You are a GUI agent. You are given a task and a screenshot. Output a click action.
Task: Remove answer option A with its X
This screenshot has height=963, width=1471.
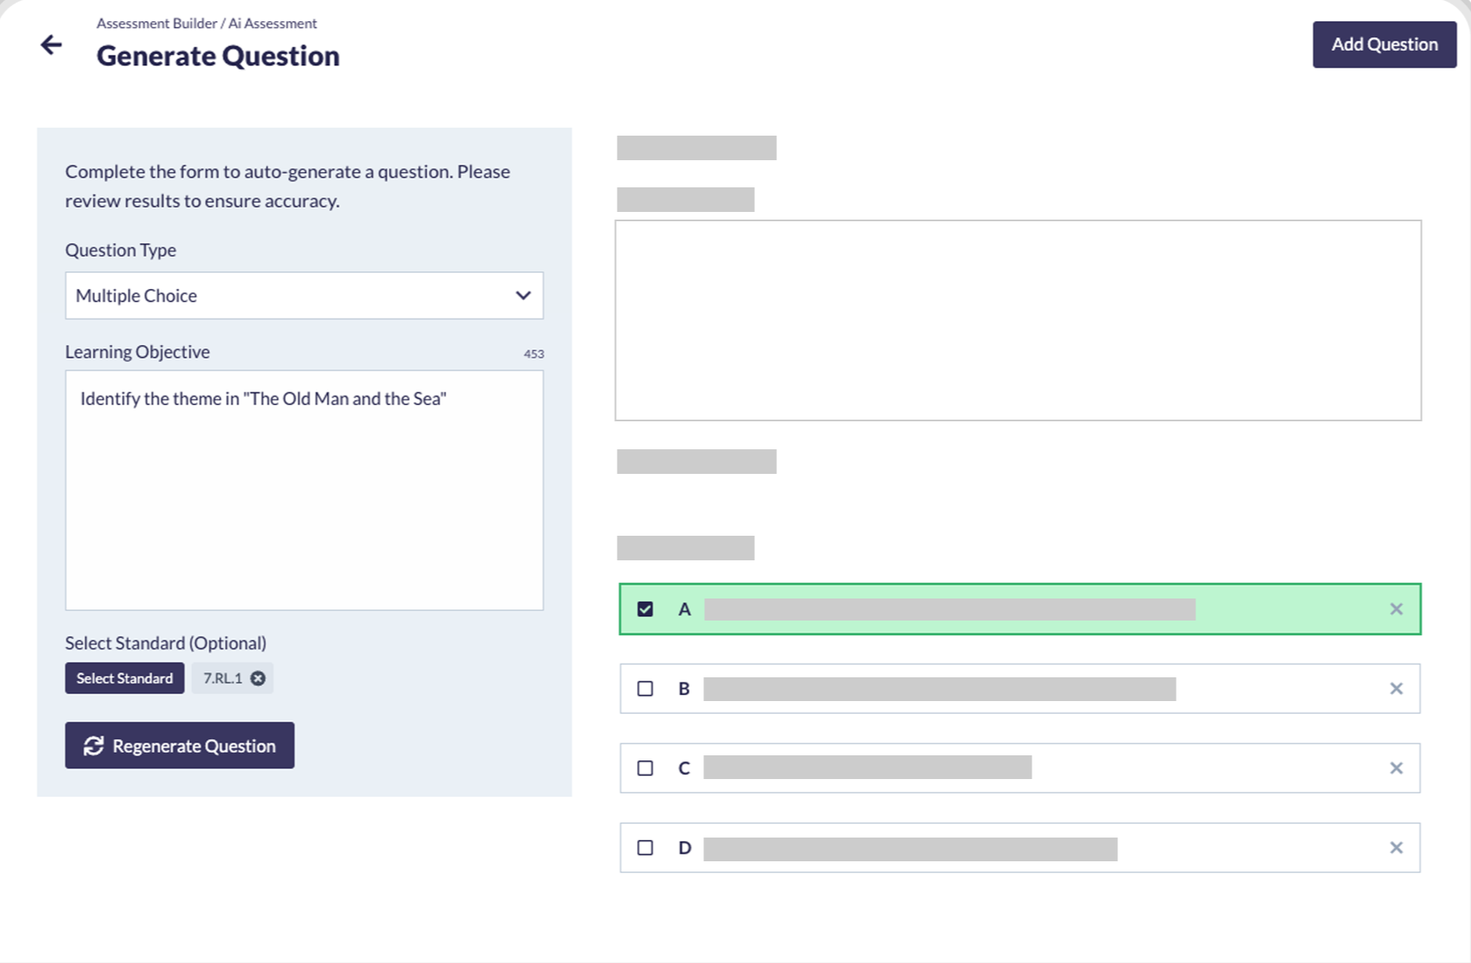point(1395,609)
